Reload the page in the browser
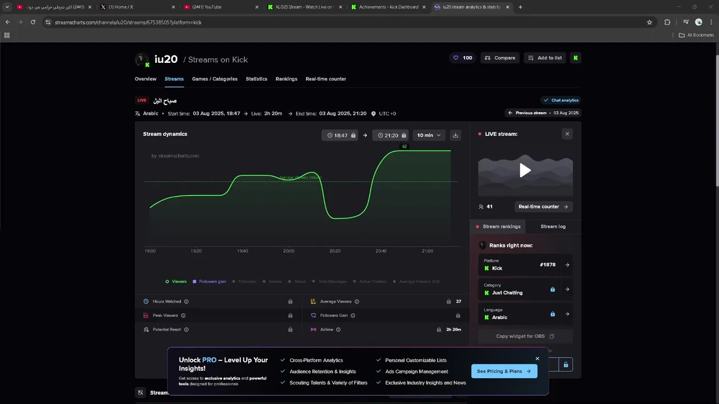The width and height of the screenshot is (719, 404). click(x=33, y=22)
